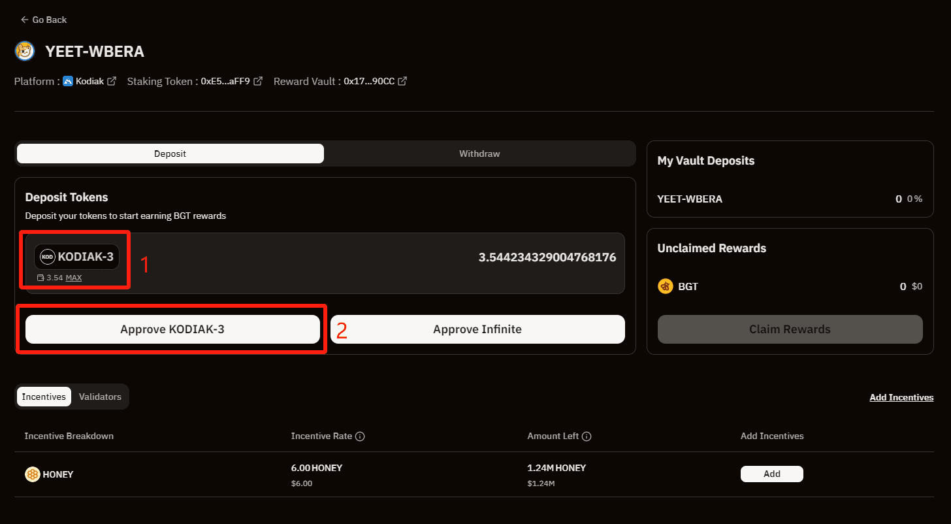Click the Kodiak platform logo icon
The width and height of the screenshot is (951, 524).
(x=68, y=82)
